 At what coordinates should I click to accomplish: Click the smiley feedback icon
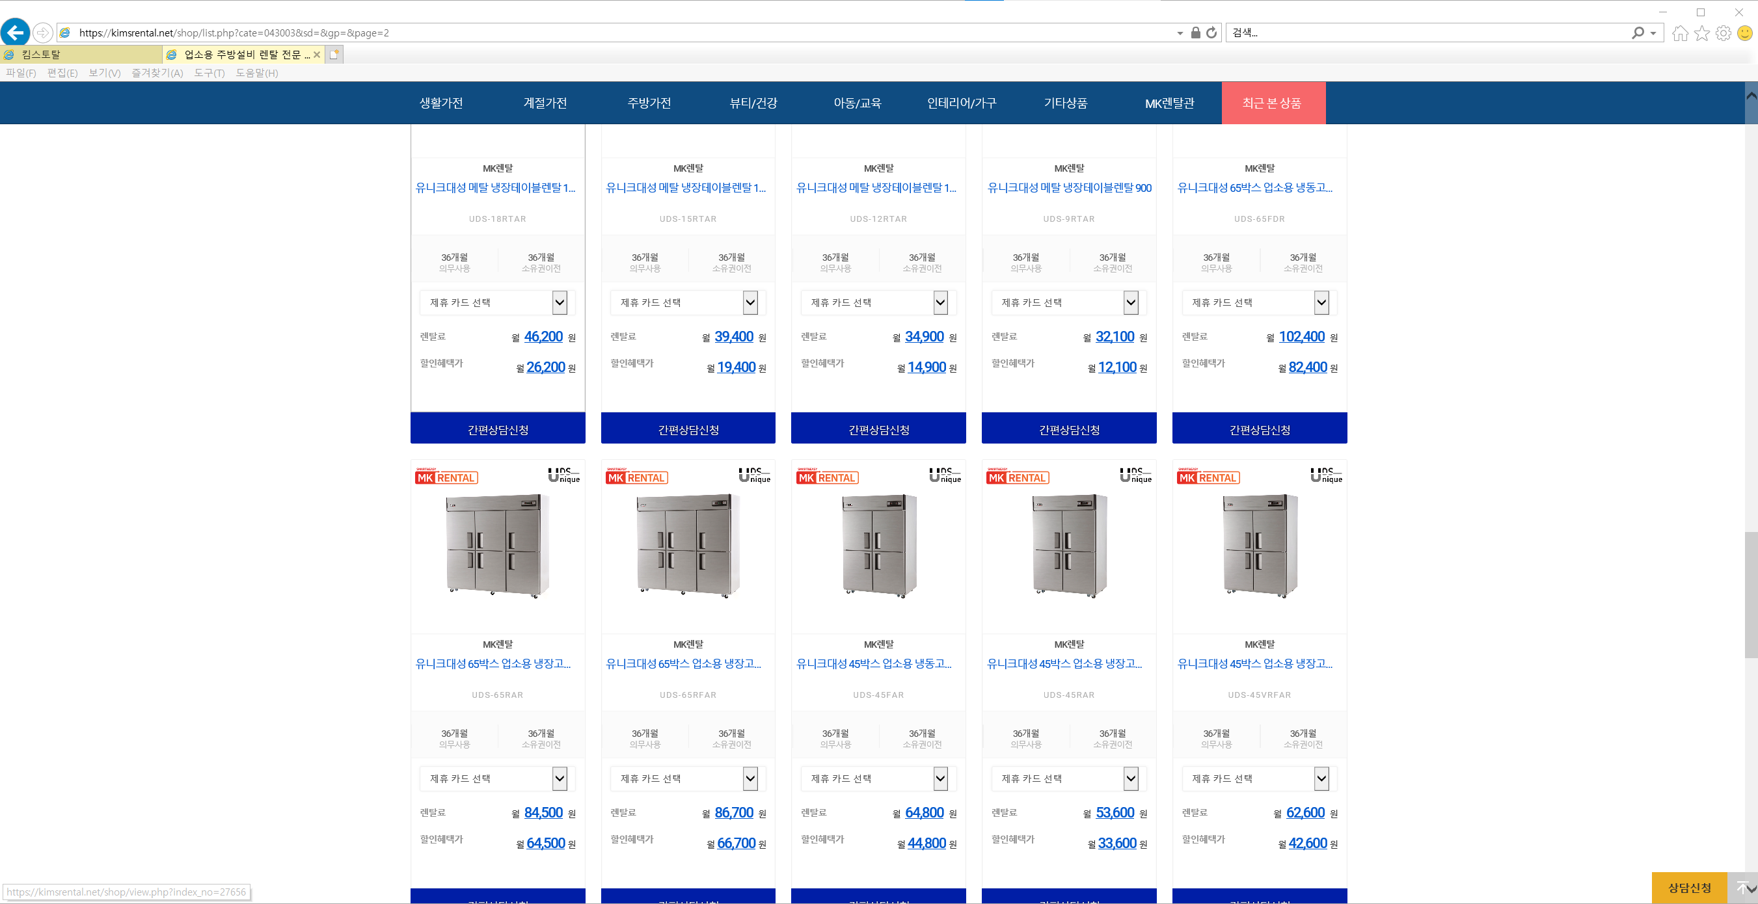click(x=1745, y=33)
